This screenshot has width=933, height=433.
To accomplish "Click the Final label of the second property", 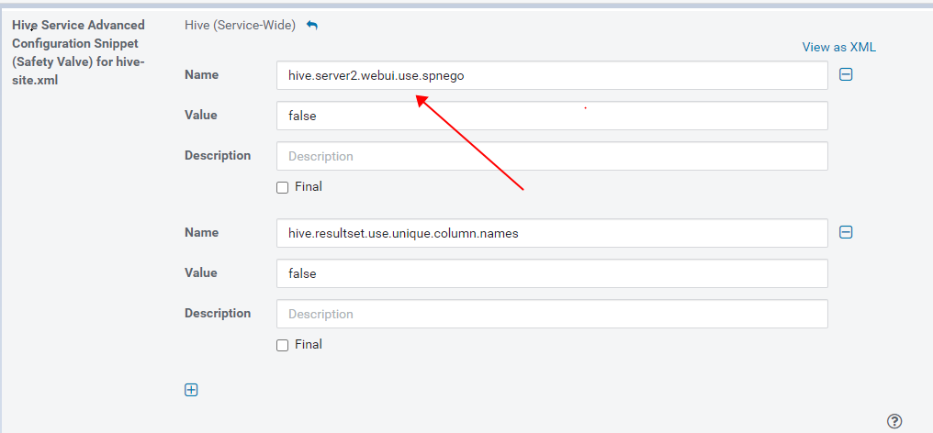I will click(x=309, y=344).
